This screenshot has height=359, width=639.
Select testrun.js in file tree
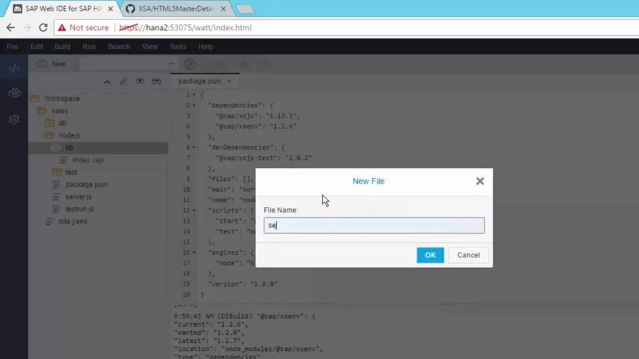(x=79, y=209)
